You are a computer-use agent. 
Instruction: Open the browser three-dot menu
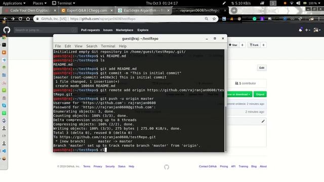319,19
